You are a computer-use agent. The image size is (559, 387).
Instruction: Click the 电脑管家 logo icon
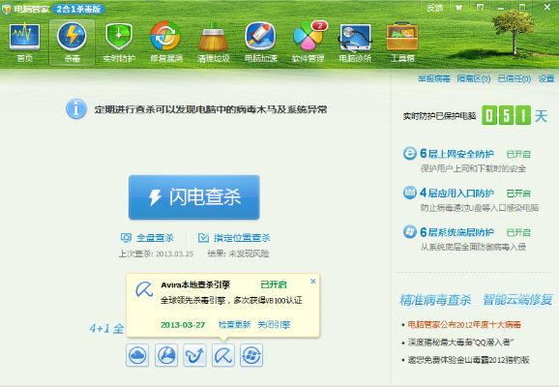[6, 9]
